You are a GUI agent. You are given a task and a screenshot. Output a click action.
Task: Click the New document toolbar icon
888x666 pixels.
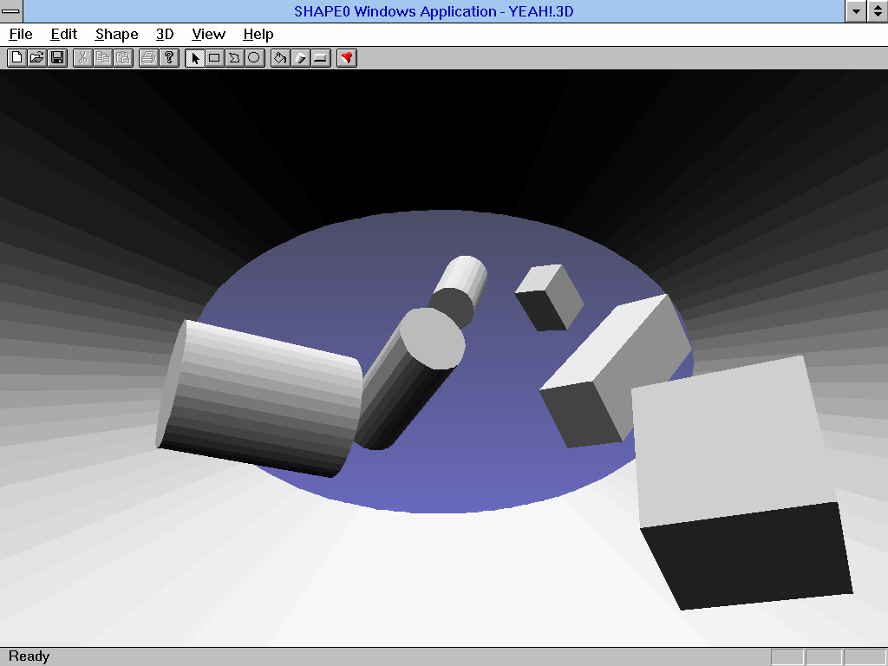coord(17,58)
